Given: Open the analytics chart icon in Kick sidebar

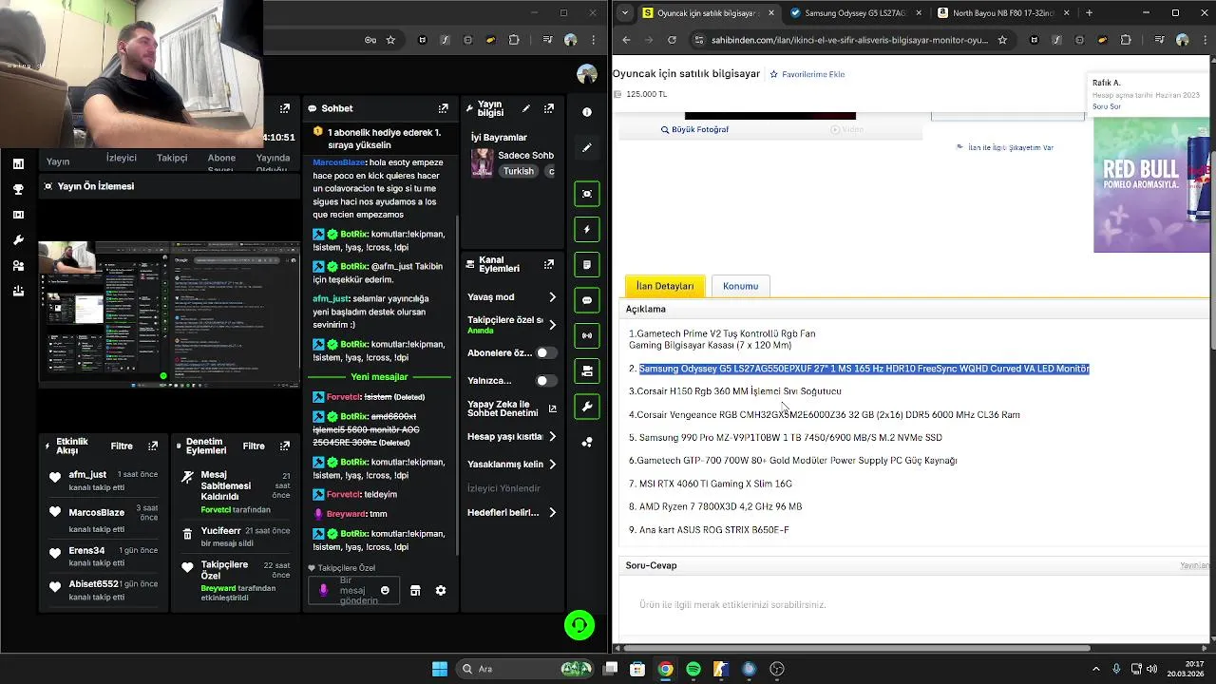Looking at the screenshot, I should (18, 163).
